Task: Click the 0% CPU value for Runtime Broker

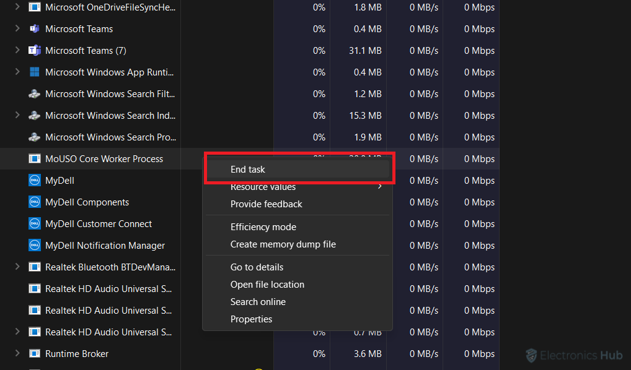Action: (319, 354)
